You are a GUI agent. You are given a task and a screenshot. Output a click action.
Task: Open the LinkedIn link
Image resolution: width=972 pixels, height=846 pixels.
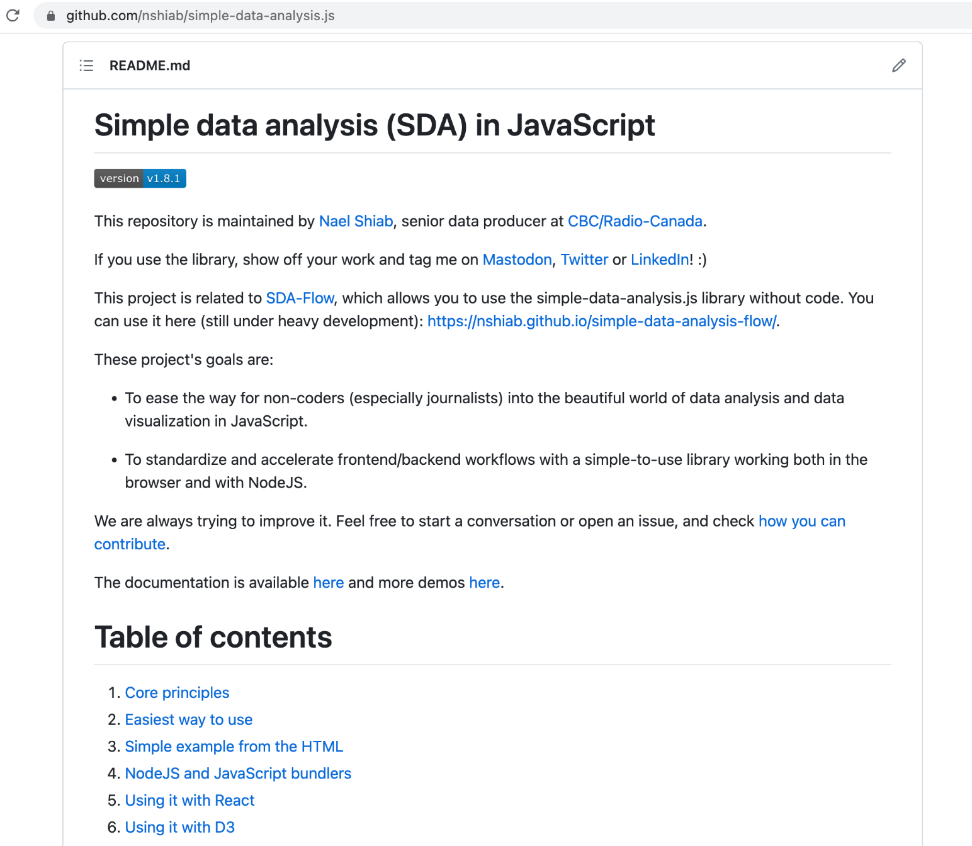660,260
